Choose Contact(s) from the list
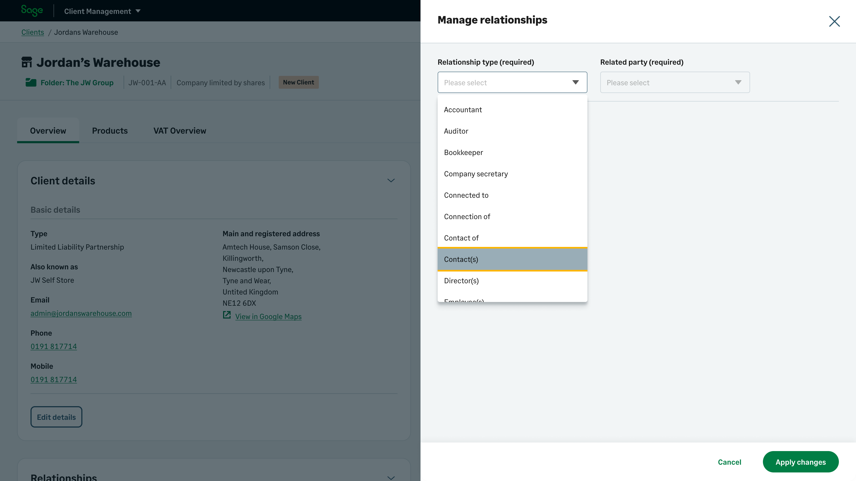856x481 pixels. click(x=461, y=259)
